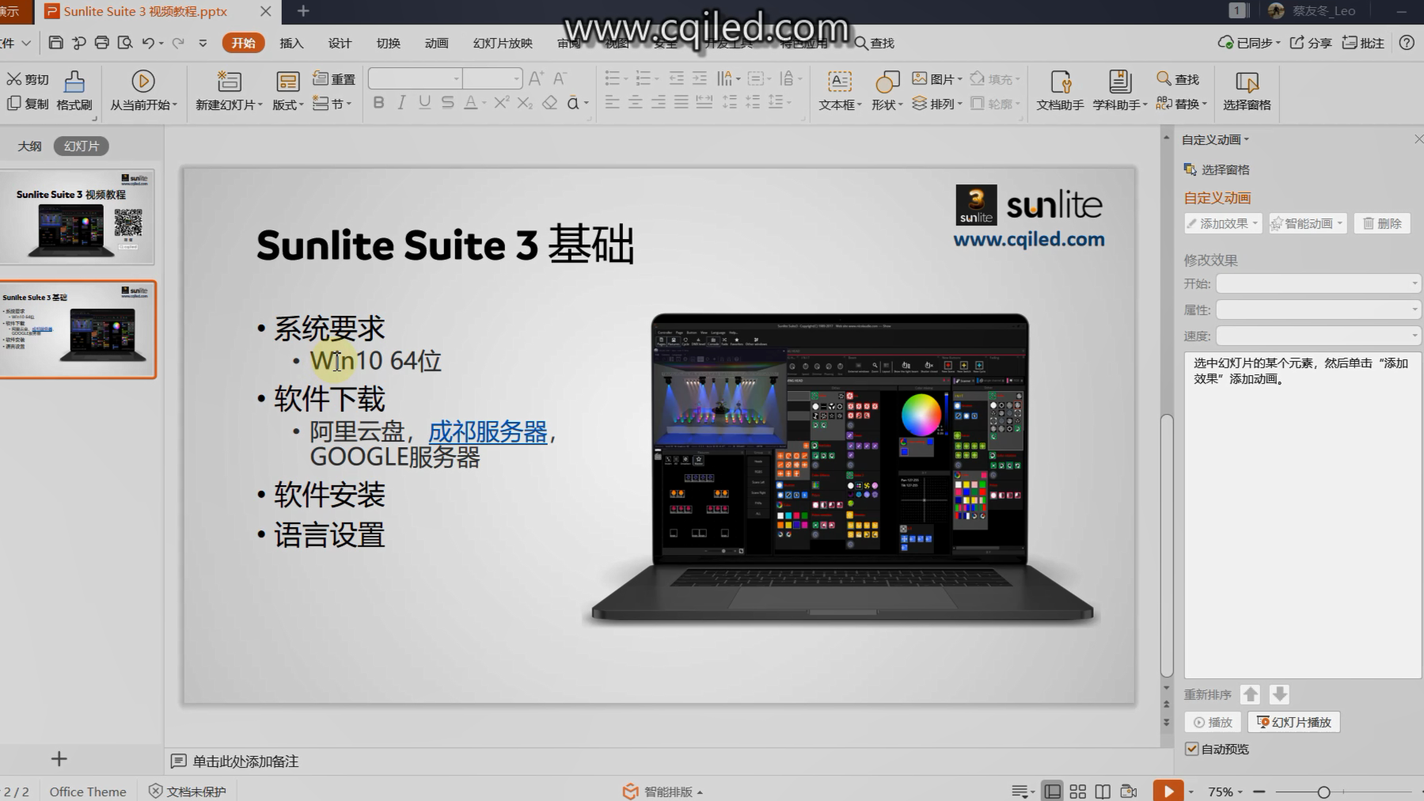Follow the 成祁服务器 hyperlink on slide
This screenshot has width=1424, height=801.
pyautogui.click(x=488, y=431)
